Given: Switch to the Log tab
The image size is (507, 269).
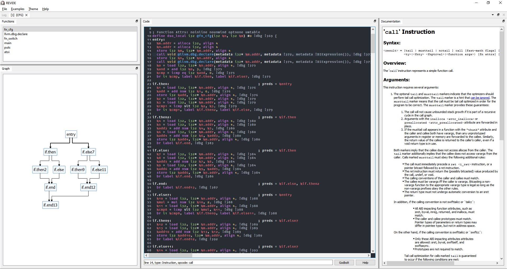Looking at the screenshot, I should 4,15.
